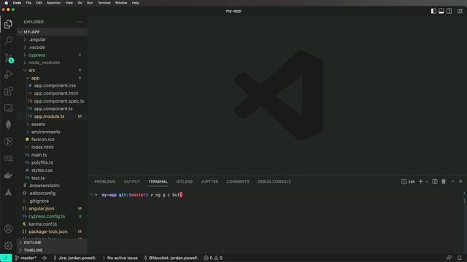The height and width of the screenshot is (262, 467).
Task: Switch to the JUPYTER tab
Action: (209, 181)
